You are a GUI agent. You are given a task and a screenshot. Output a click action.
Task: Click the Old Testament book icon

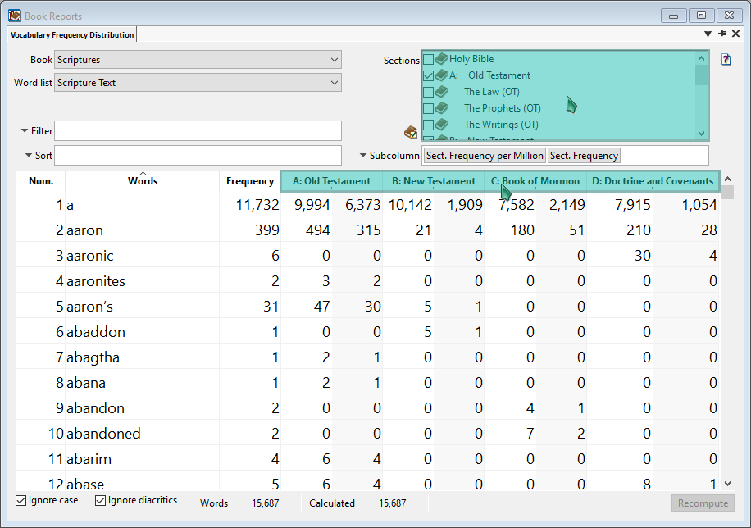pos(442,75)
